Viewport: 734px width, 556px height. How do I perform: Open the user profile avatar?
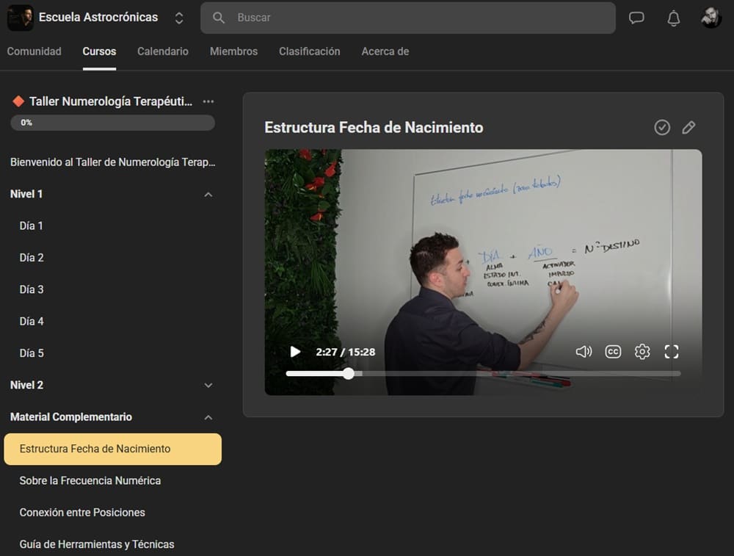711,18
